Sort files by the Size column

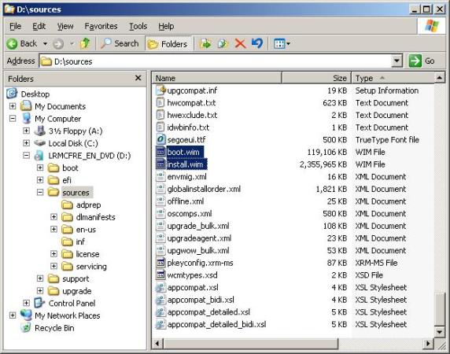click(316, 78)
